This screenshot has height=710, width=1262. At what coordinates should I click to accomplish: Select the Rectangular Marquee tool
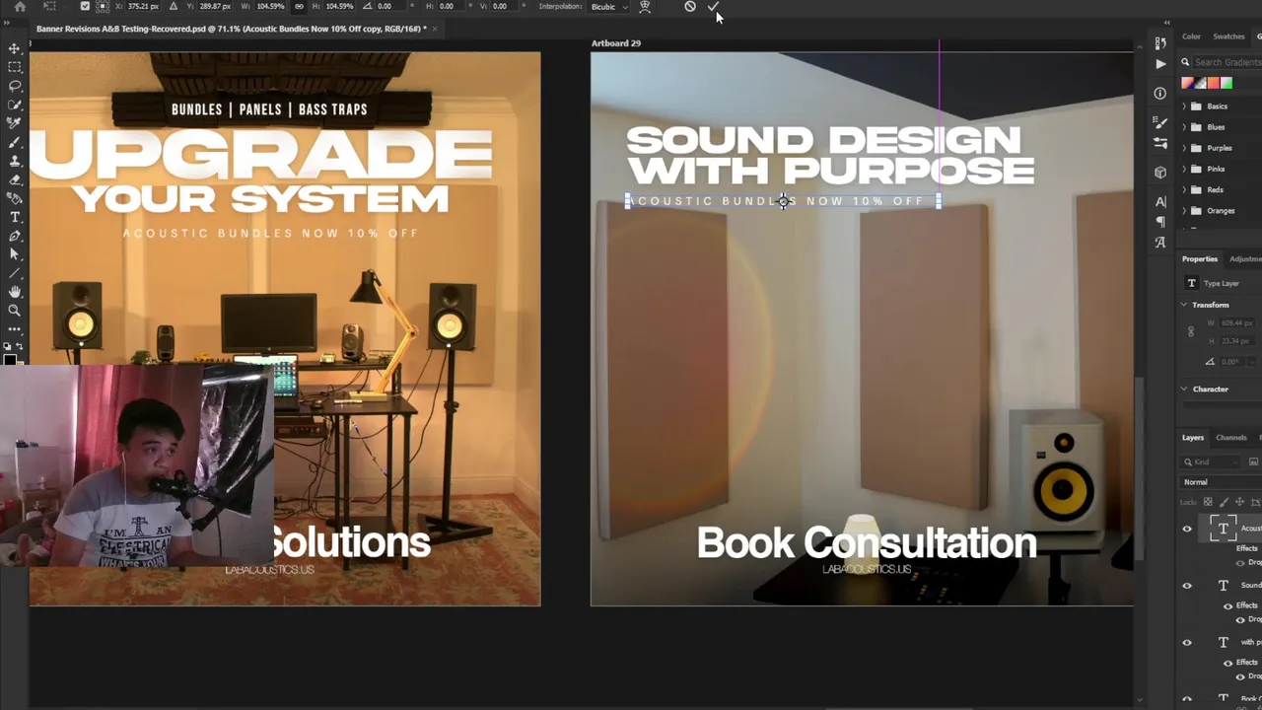point(15,67)
